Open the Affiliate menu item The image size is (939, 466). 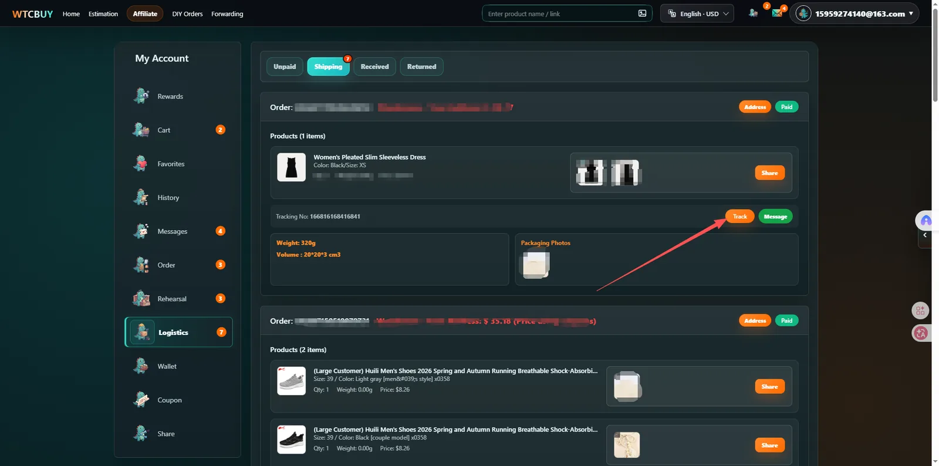[145, 13]
